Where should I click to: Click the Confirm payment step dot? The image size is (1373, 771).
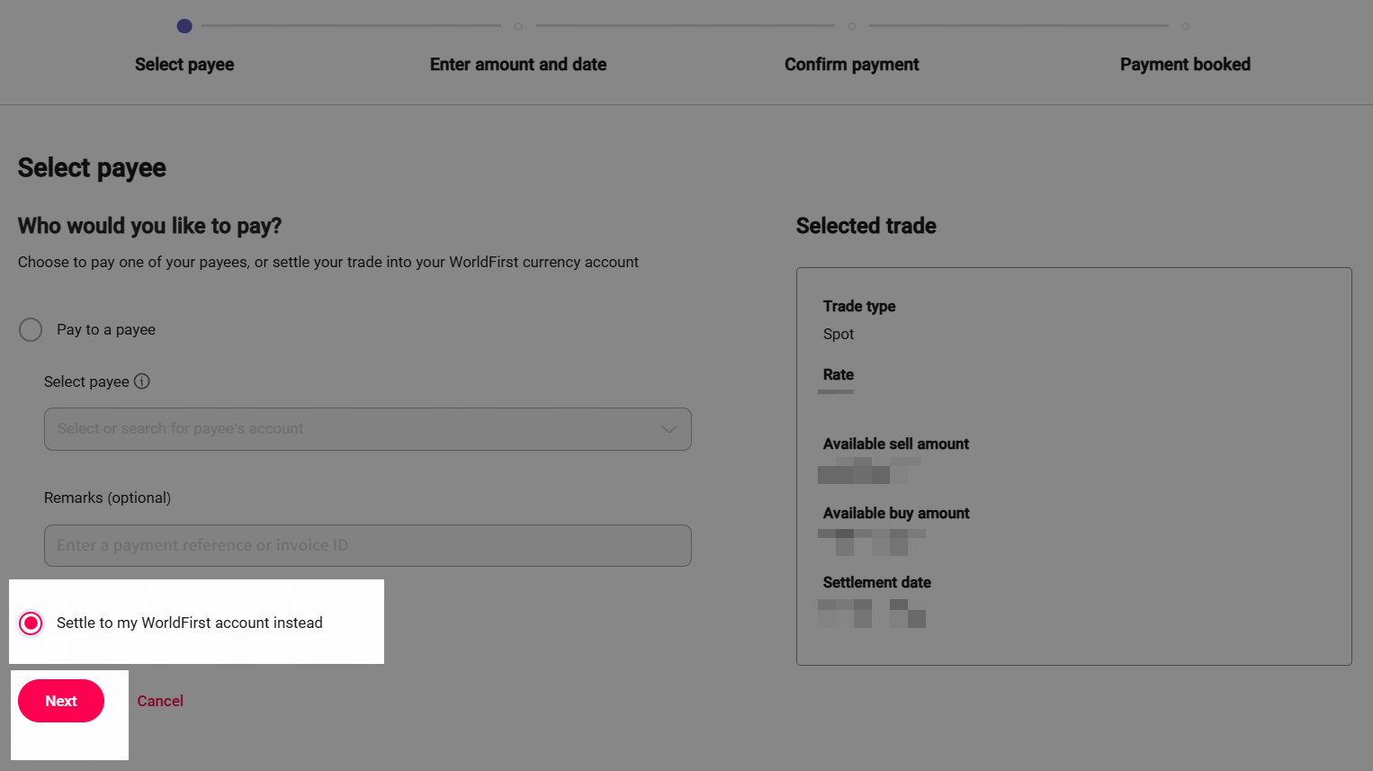tap(852, 26)
